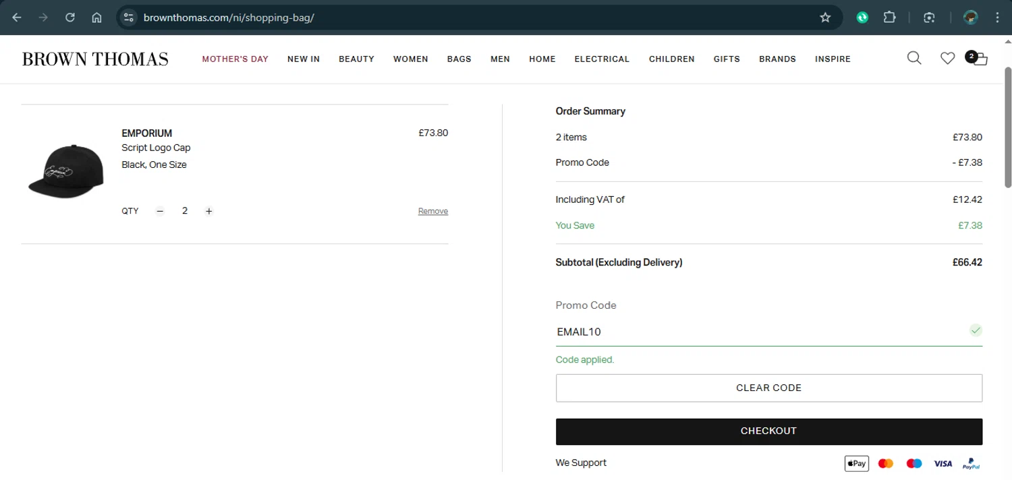Click the browser forward arrow
The width and height of the screenshot is (1012, 480).
point(43,18)
